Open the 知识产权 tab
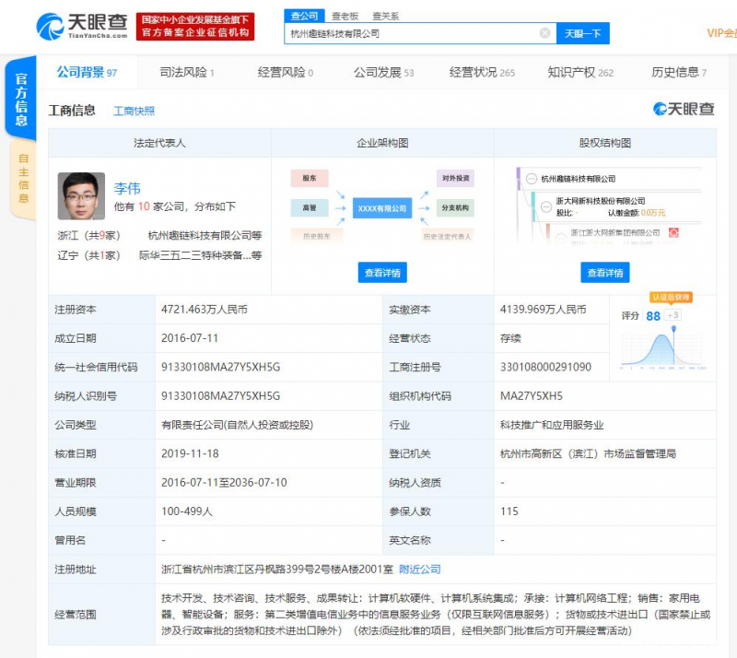Viewport: 737px width, 658px height. [x=580, y=73]
